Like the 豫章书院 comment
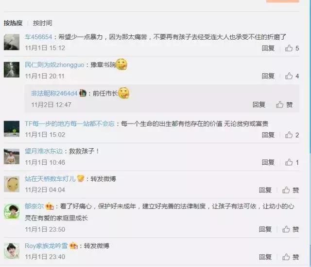This screenshot has width=311, height=267. (292, 76)
